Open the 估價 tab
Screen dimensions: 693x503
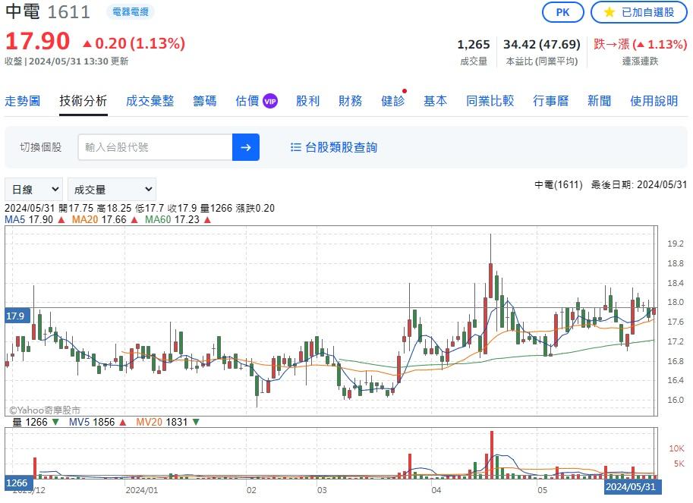(x=247, y=101)
